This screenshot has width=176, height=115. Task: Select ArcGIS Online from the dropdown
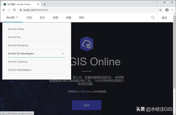(x=37, y=29)
